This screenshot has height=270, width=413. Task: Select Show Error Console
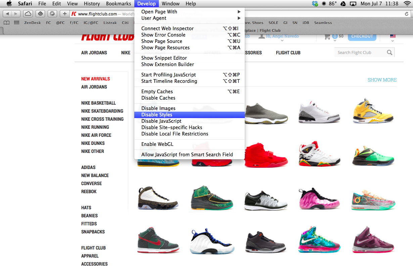tap(189, 35)
